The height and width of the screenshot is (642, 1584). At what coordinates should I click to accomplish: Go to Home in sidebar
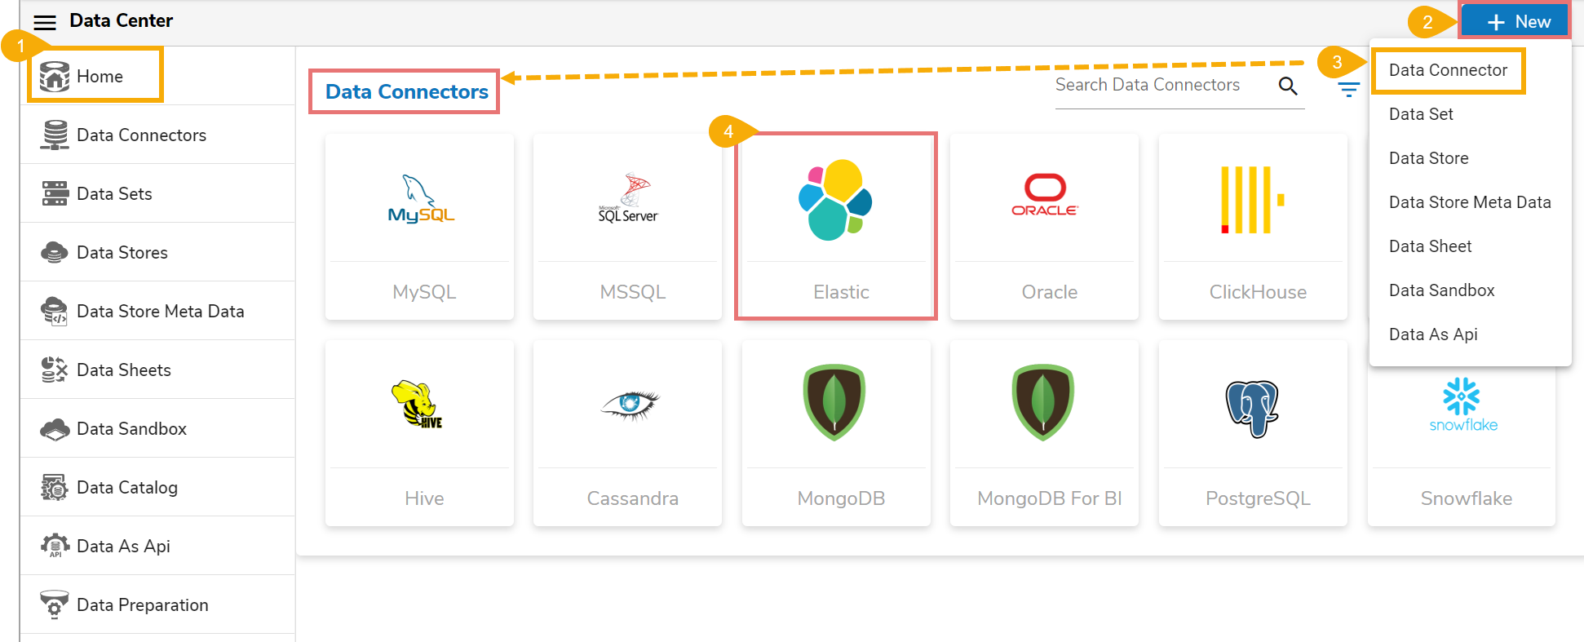tap(99, 76)
